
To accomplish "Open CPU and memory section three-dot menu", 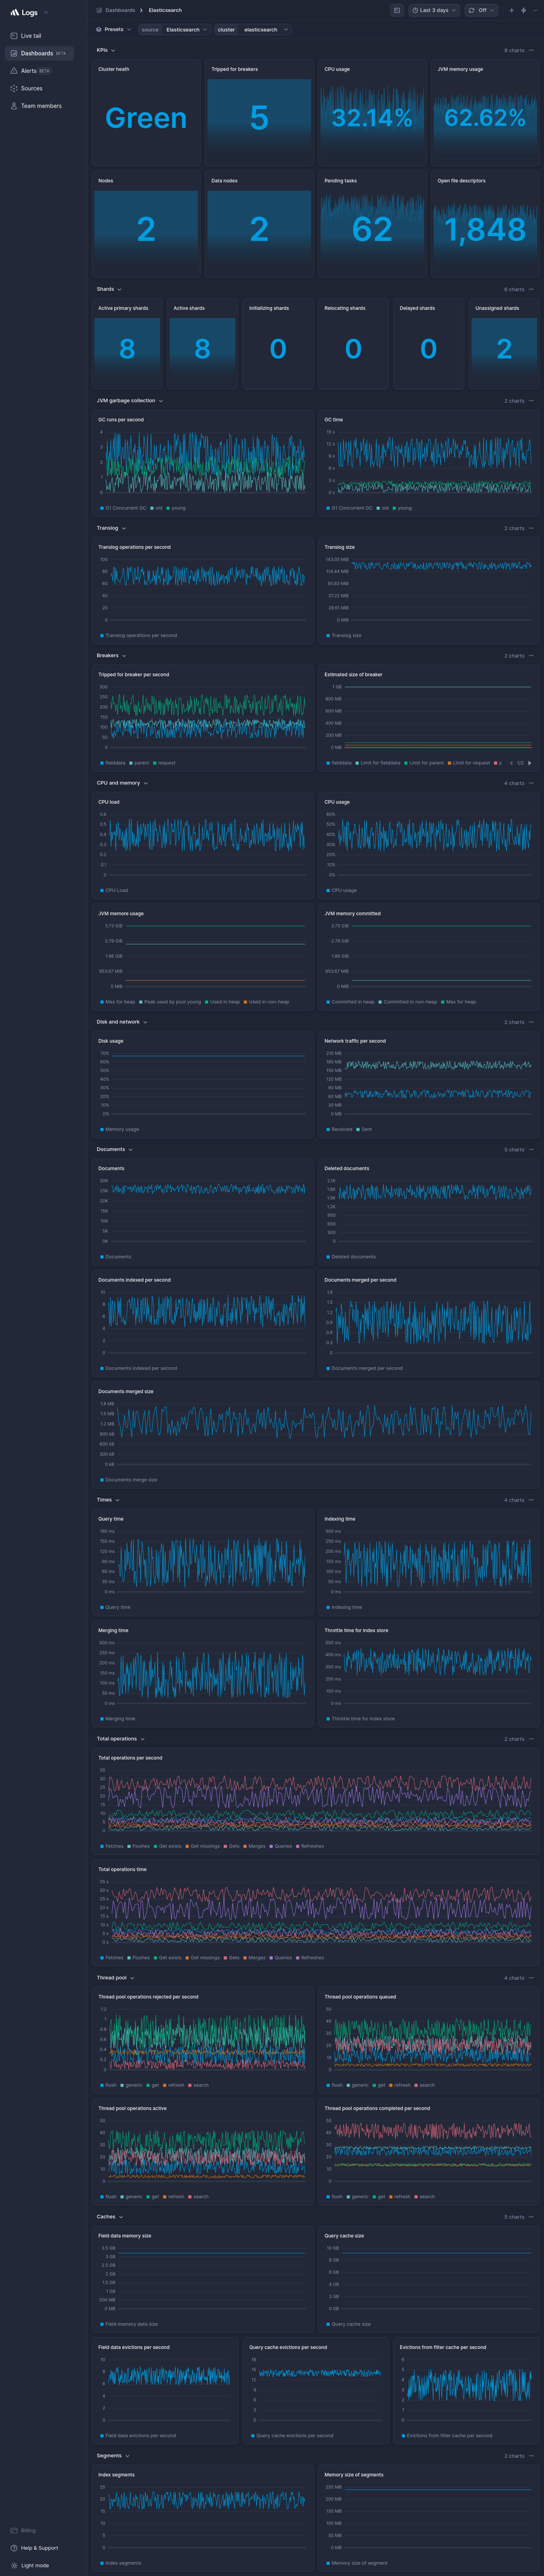I will coord(531,783).
